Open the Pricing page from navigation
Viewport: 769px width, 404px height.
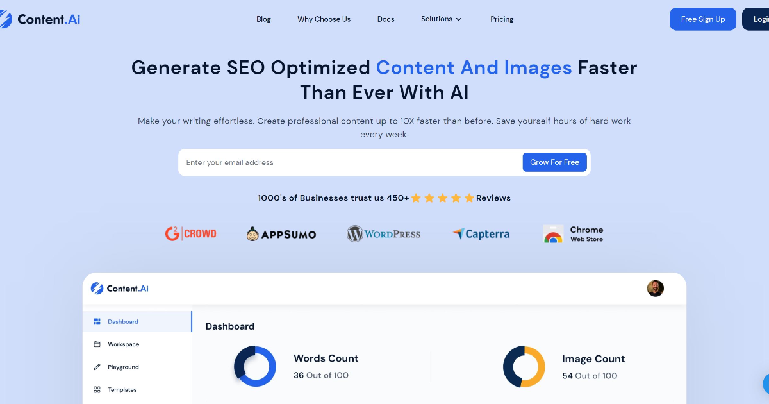click(x=502, y=19)
